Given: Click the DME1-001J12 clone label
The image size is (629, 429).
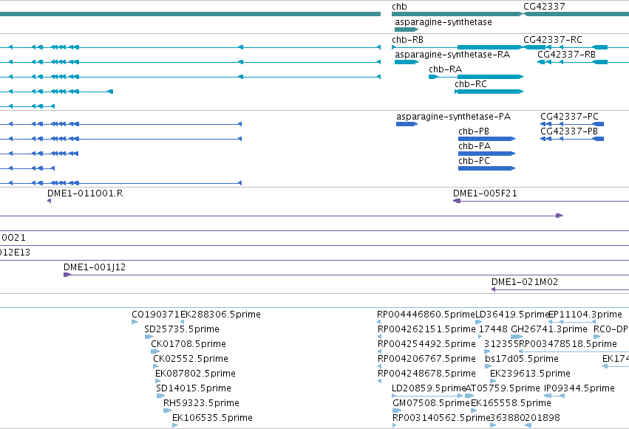Looking at the screenshot, I should coord(95,267).
